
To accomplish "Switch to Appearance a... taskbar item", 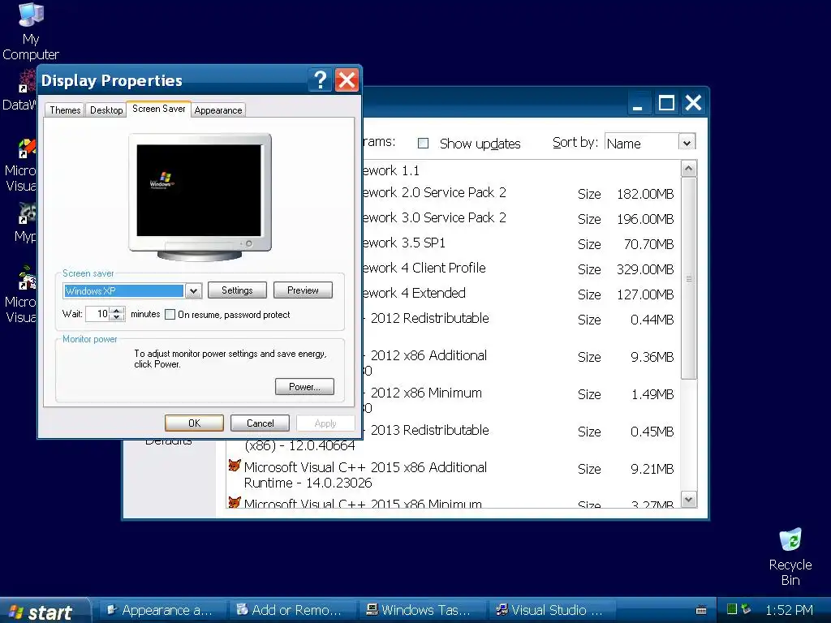I will [x=162, y=610].
